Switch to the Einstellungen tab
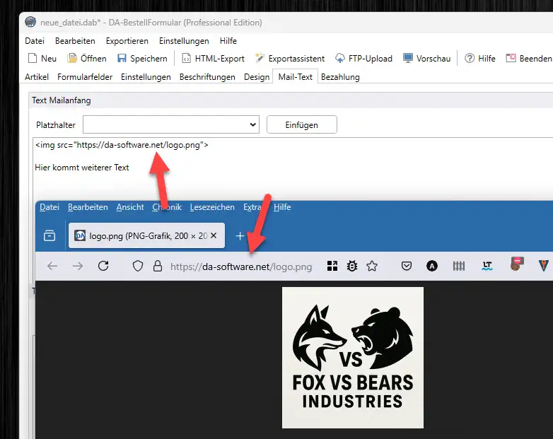Image resolution: width=553 pixels, height=439 pixels. [x=146, y=77]
